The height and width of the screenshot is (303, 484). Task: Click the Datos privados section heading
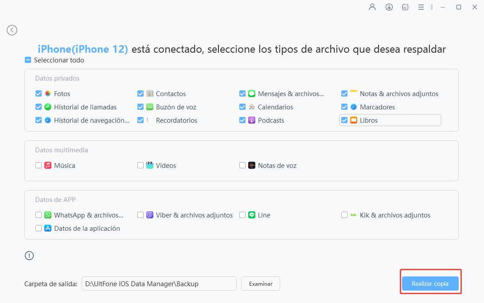click(x=57, y=78)
